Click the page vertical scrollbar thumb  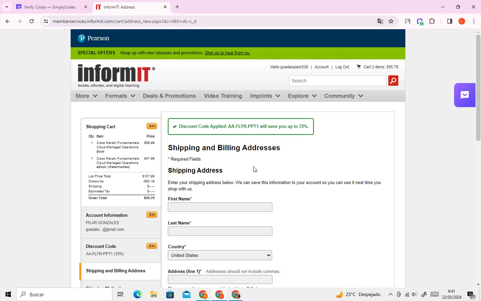(x=478, y=87)
